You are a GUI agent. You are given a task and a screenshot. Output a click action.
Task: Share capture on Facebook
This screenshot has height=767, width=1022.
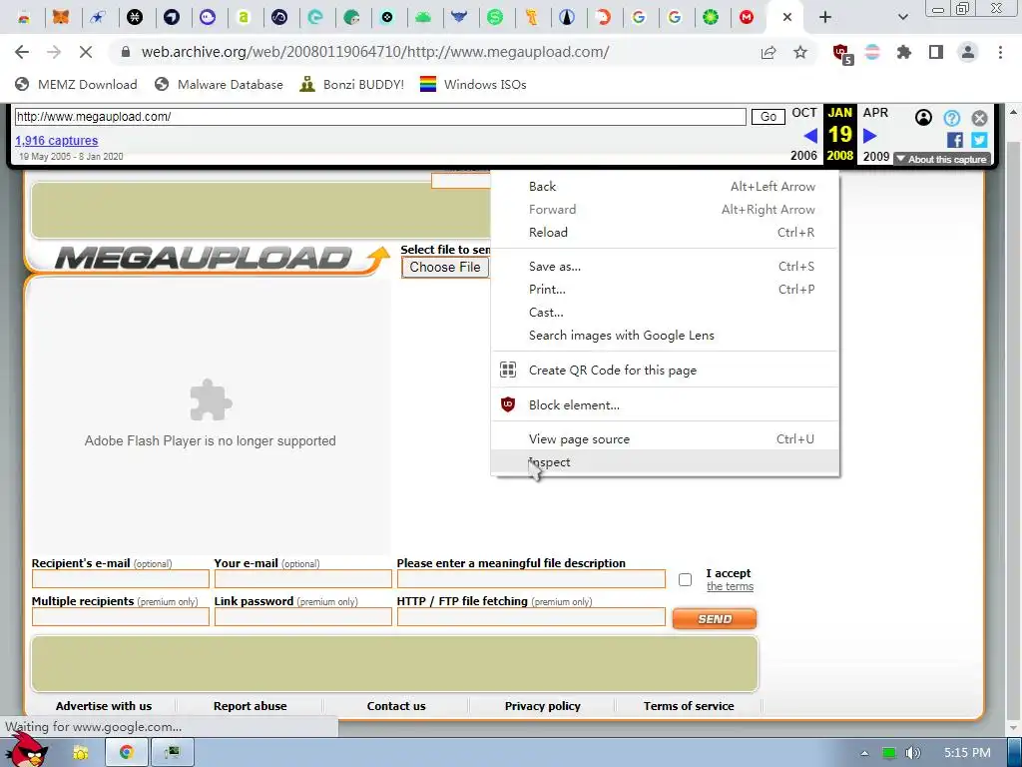955,140
